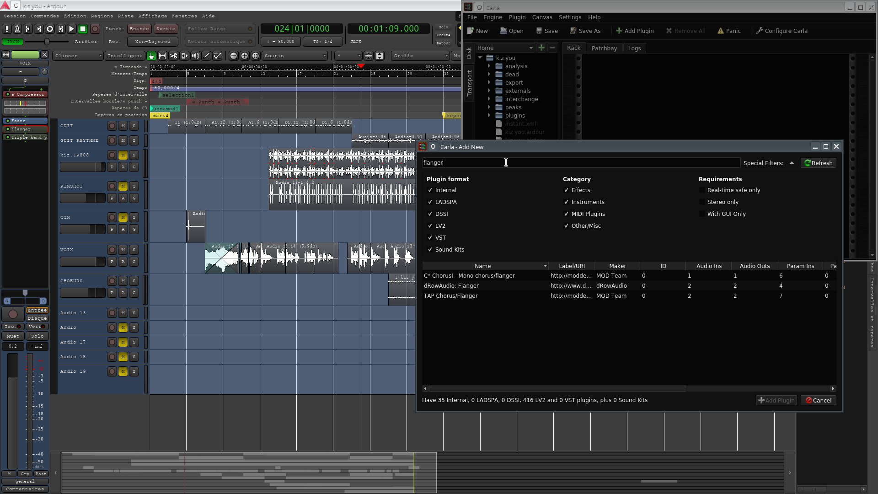Open the Glisser edit mode dropdown
This screenshot has height=494, width=878.
point(78,56)
